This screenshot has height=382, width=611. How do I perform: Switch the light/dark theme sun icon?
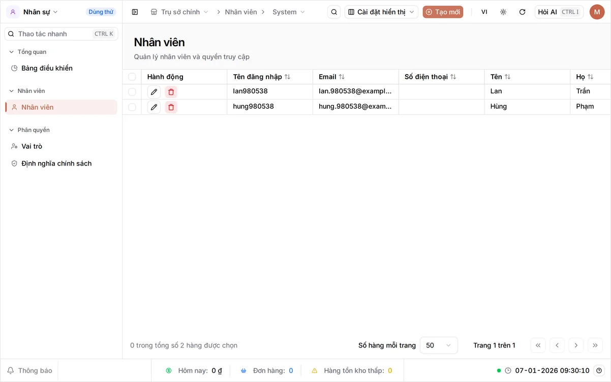pos(503,12)
